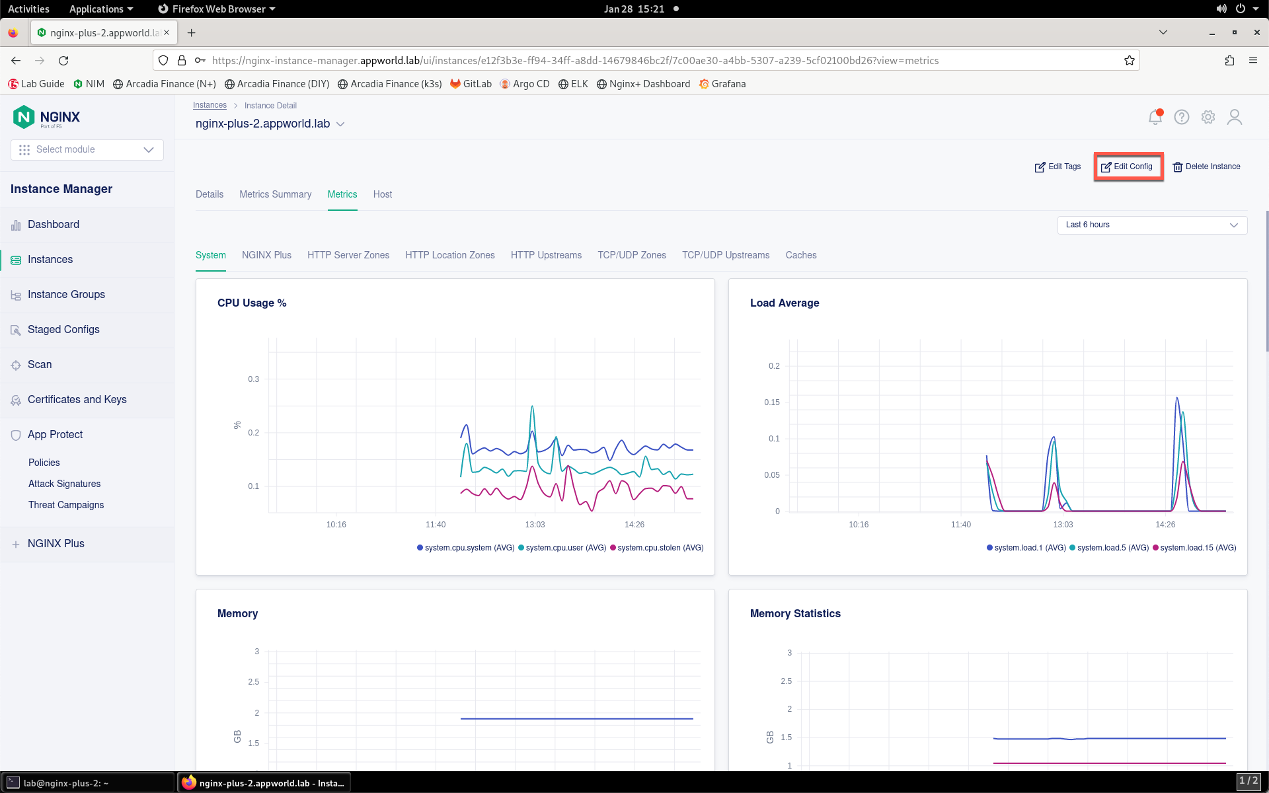Open the help question mark icon
1269x793 pixels.
[1182, 117]
